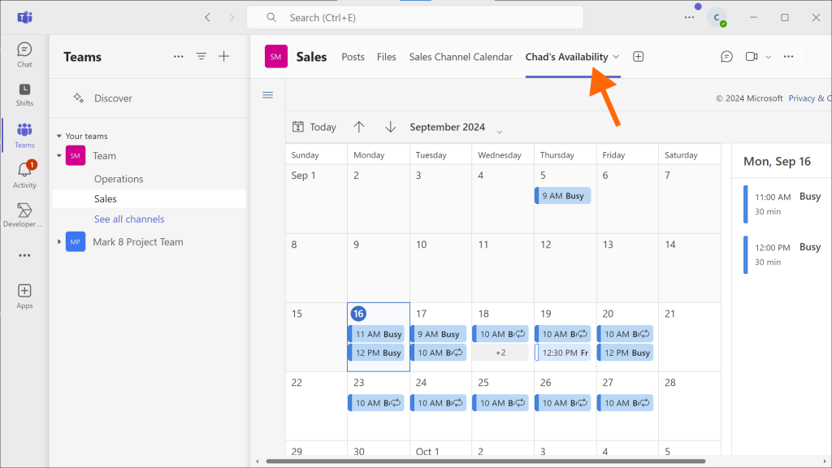Filter the teams list
832x468 pixels.
[x=201, y=56]
